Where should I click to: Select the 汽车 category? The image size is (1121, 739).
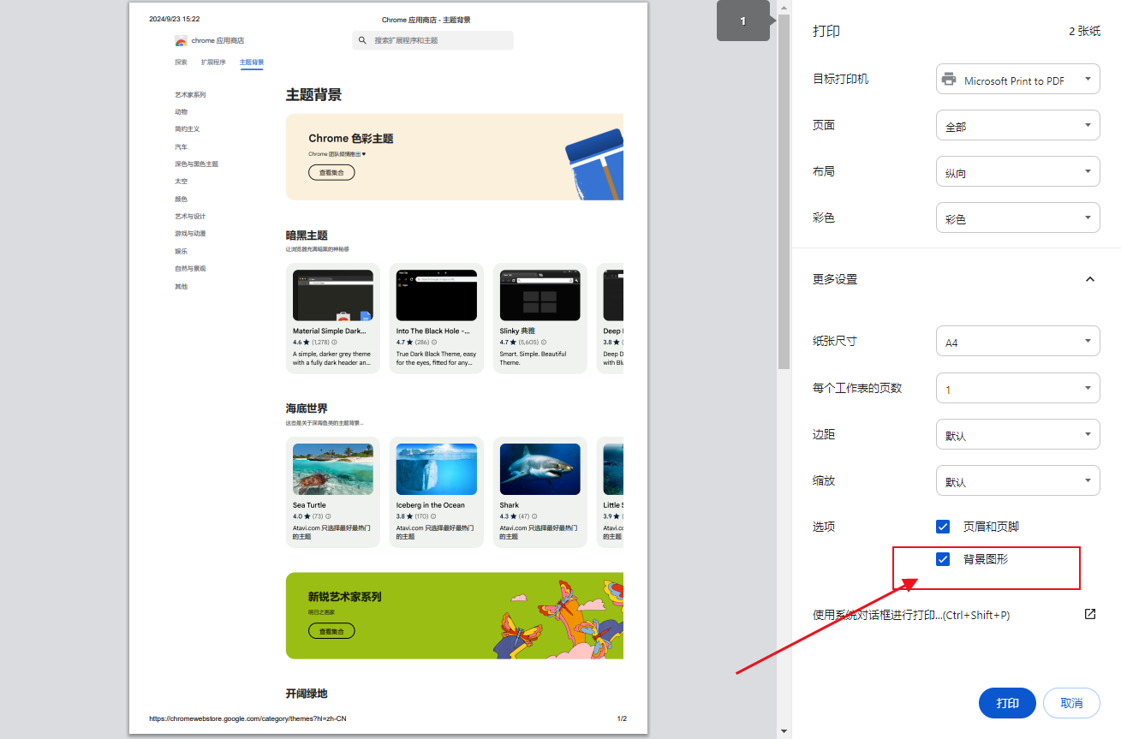coord(181,147)
